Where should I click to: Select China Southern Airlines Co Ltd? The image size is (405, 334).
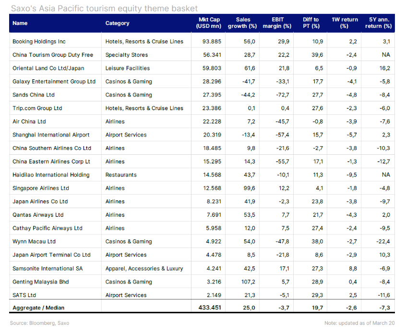52,148
